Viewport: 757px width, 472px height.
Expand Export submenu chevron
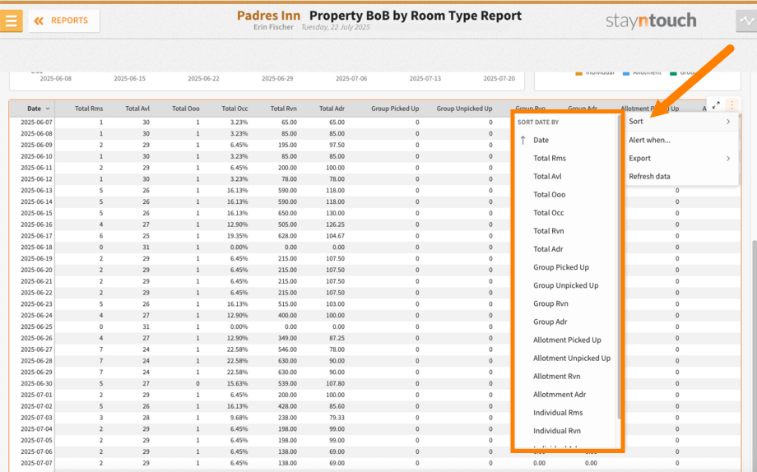pyautogui.click(x=728, y=159)
